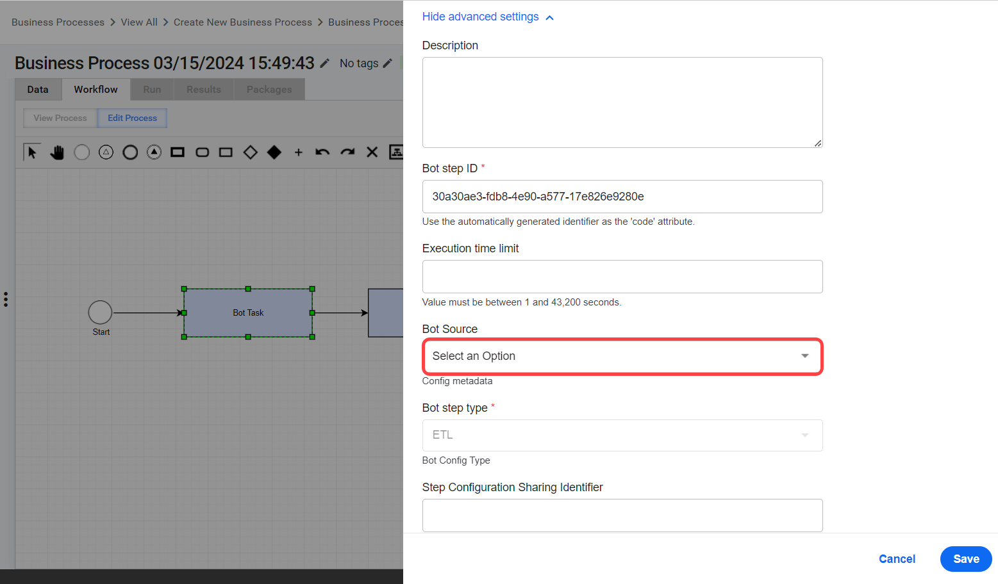
Task: Select the arrow pointer tool
Action: pos(32,152)
